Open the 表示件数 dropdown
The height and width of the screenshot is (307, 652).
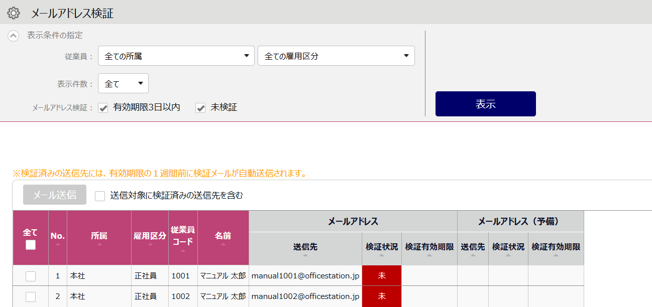tap(123, 84)
